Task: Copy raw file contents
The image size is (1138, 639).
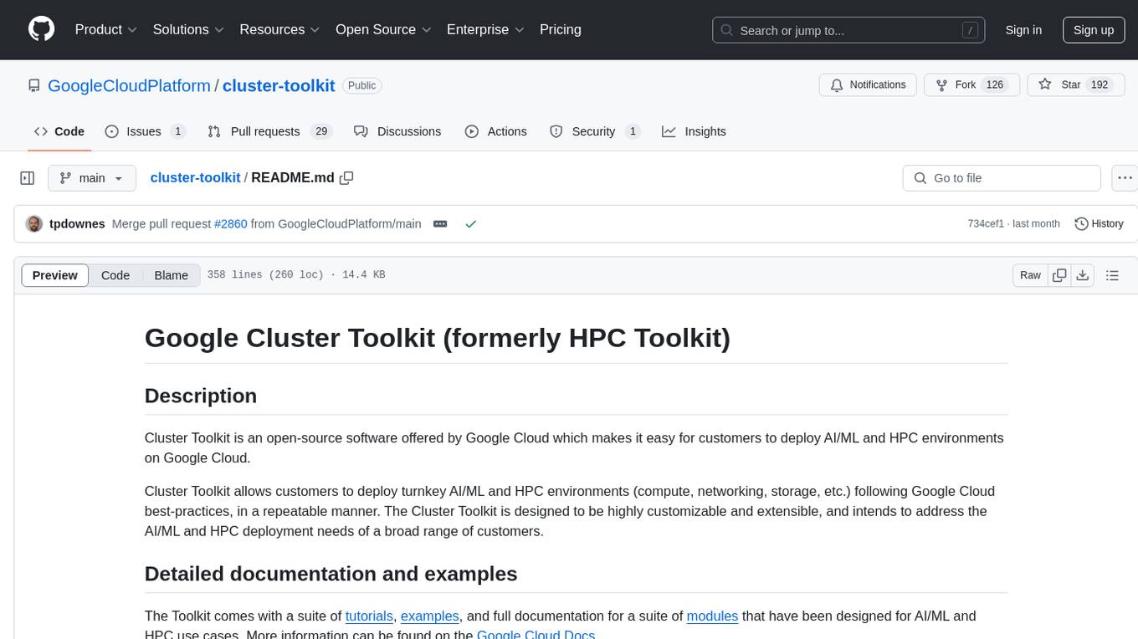Action: [x=1059, y=275]
